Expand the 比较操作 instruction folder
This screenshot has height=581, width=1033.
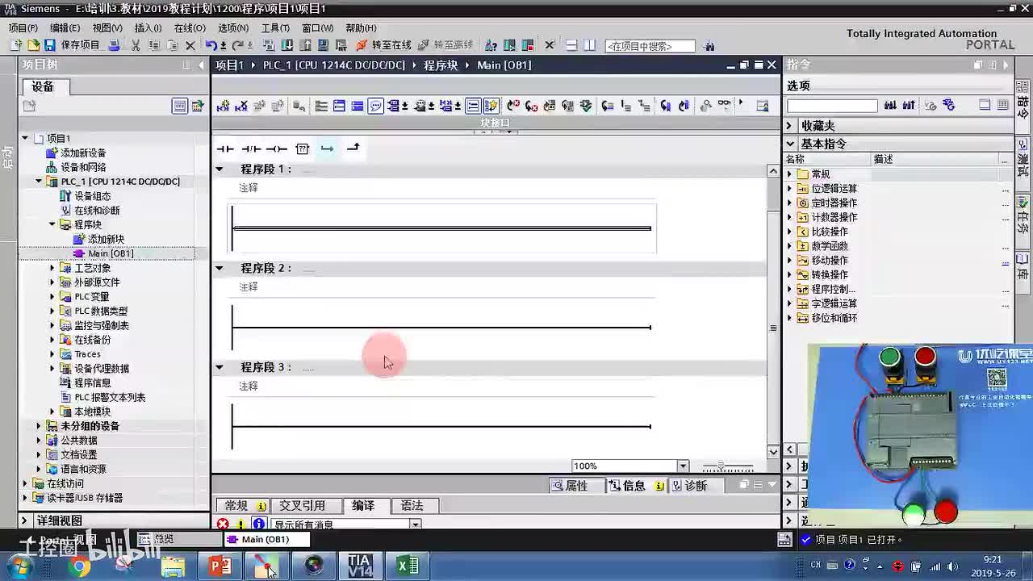(x=790, y=232)
